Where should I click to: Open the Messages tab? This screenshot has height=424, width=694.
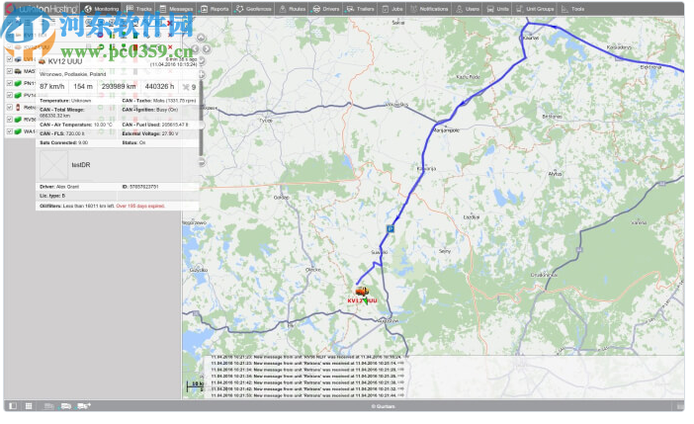click(176, 9)
